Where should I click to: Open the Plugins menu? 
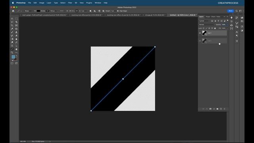[x=89, y=3]
